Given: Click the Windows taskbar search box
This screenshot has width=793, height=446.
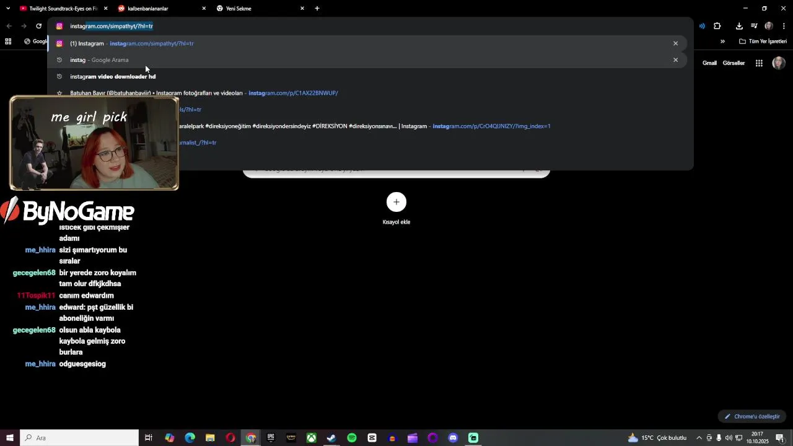Looking at the screenshot, I should tap(79, 438).
